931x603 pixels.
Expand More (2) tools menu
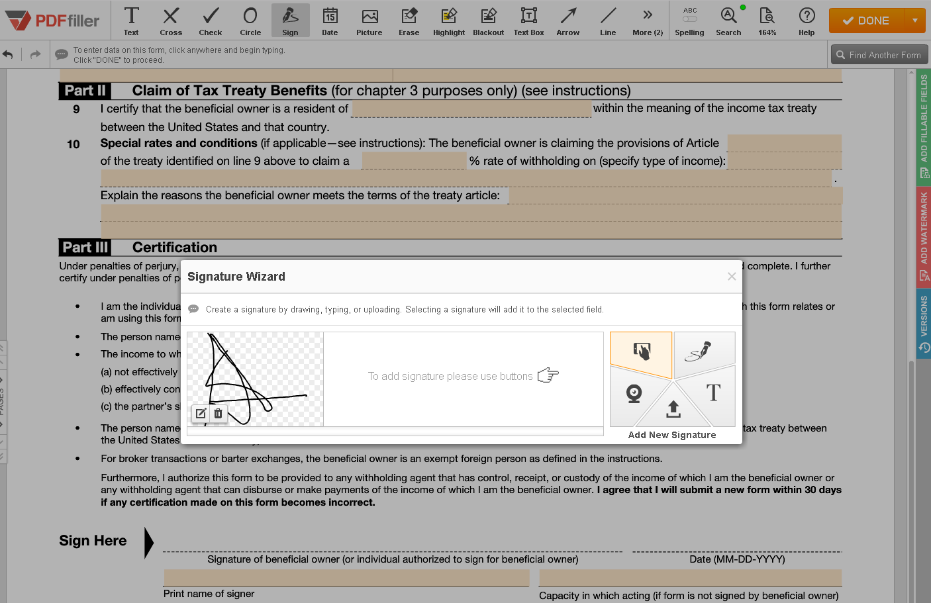click(647, 21)
